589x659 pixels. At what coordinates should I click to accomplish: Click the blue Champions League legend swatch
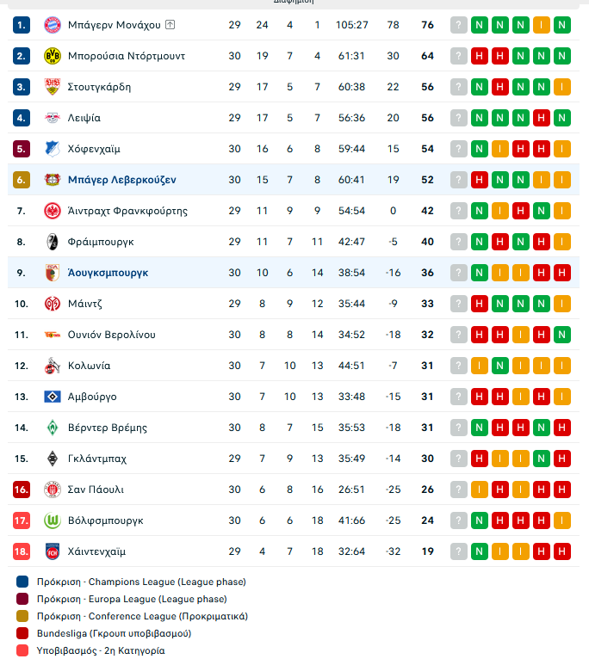[22, 582]
